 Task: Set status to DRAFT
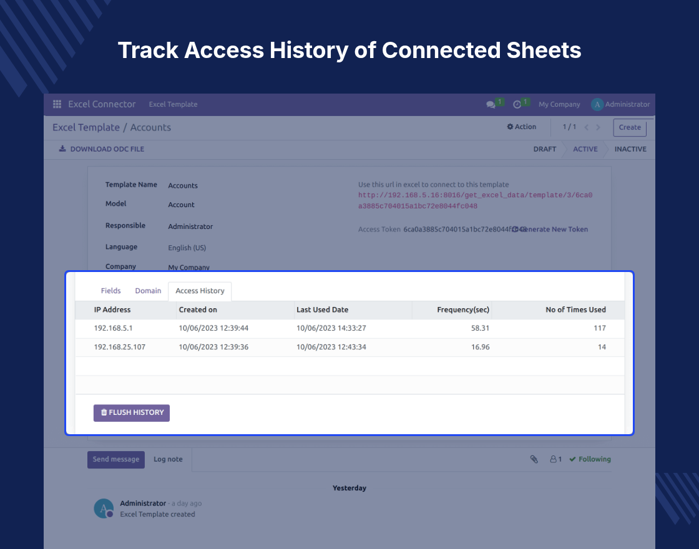(x=545, y=149)
